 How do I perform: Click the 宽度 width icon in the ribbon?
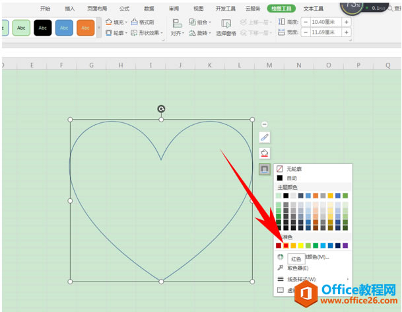281,32
